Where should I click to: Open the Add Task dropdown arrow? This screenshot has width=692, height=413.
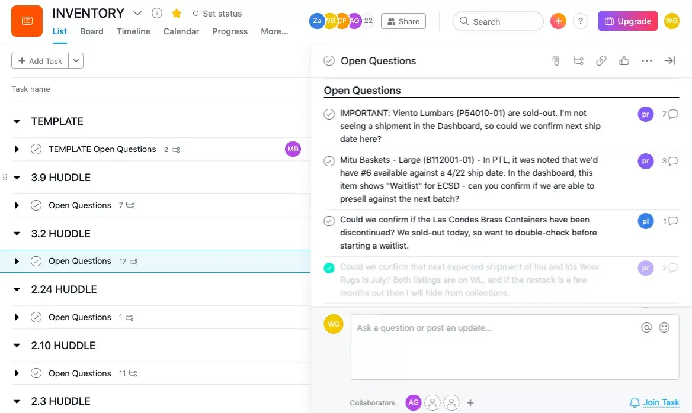[x=76, y=60]
